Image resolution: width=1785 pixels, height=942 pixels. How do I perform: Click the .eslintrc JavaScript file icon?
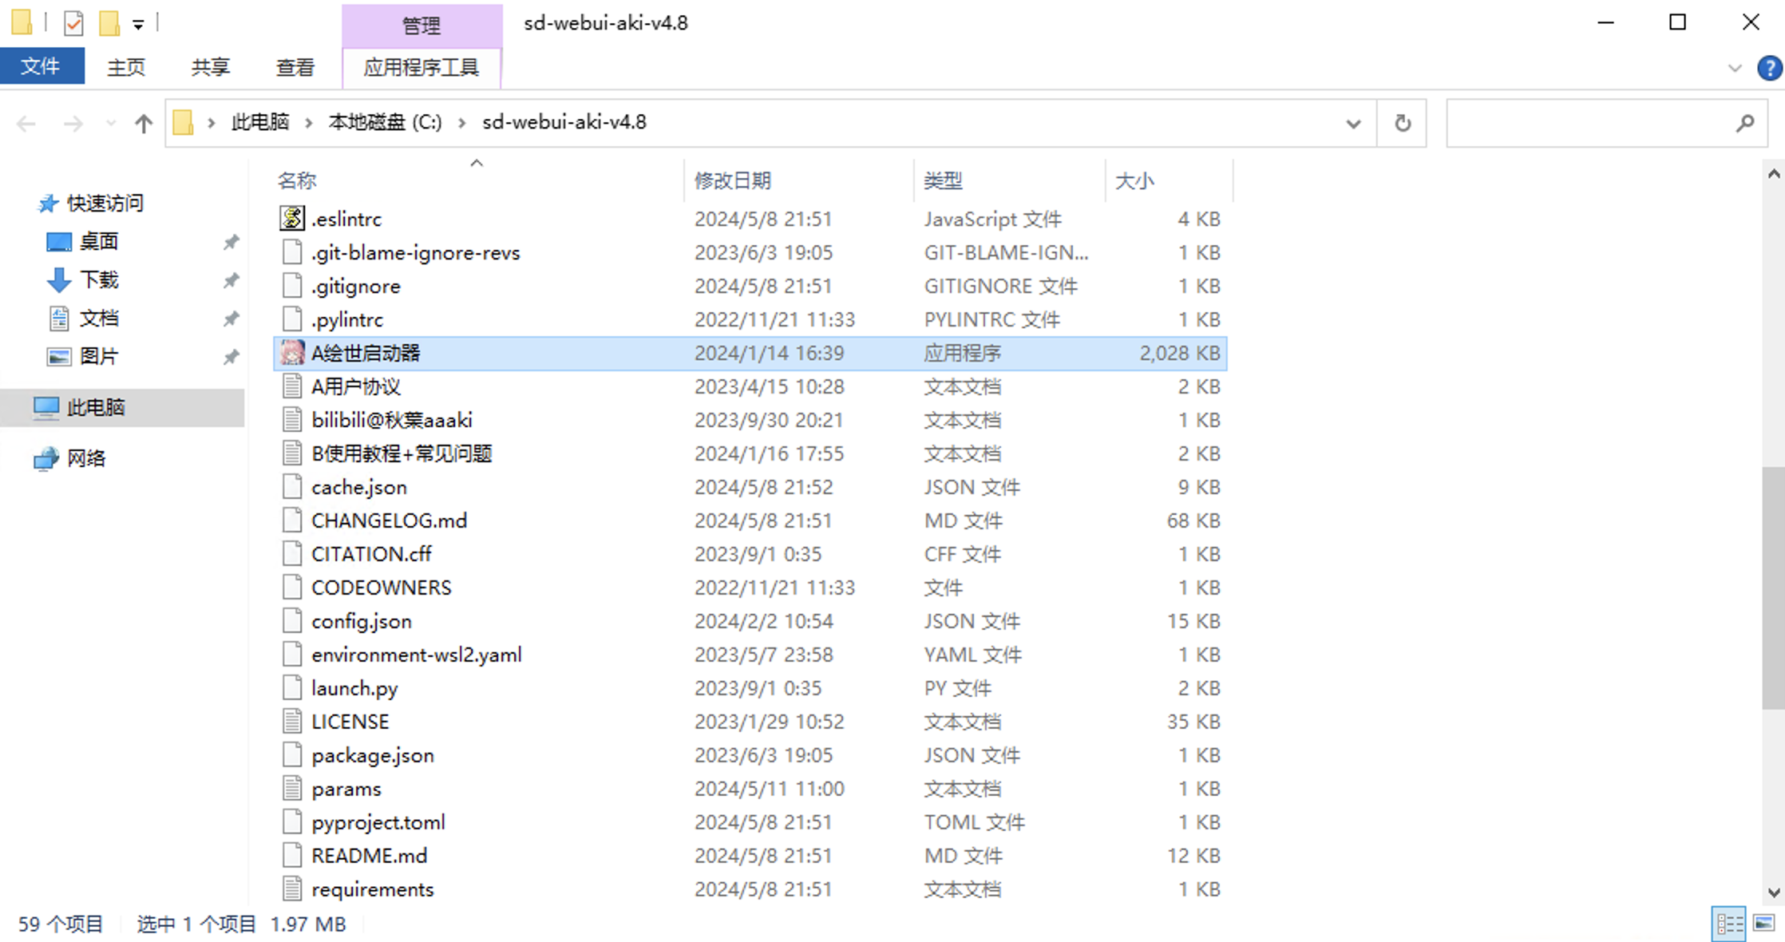(292, 218)
